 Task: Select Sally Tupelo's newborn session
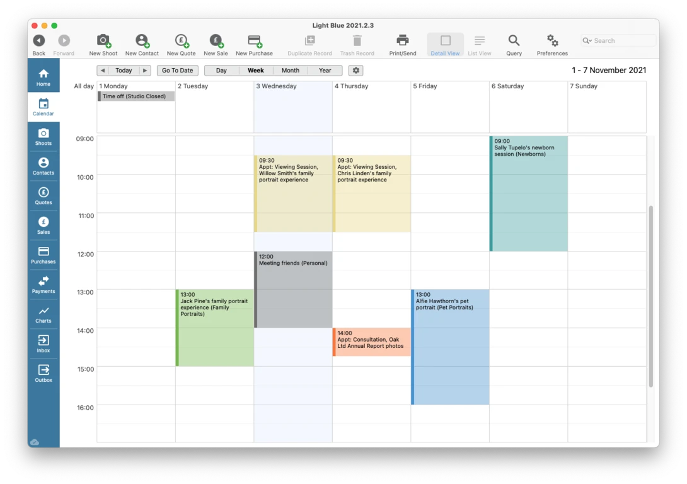coord(528,193)
